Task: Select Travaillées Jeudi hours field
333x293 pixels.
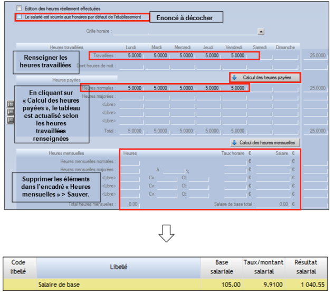Action: pos(208,56)
